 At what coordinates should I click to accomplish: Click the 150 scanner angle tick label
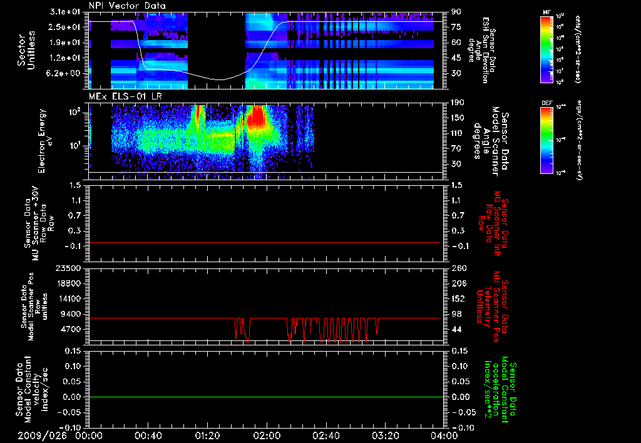point(458,118)
